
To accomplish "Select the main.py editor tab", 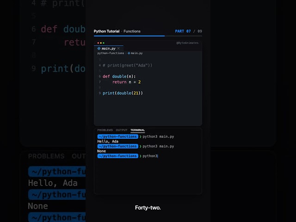I will 109,49.
